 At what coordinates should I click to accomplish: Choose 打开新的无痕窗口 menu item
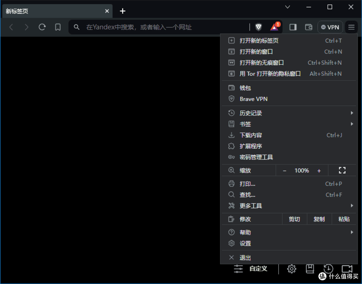(289, 63)
